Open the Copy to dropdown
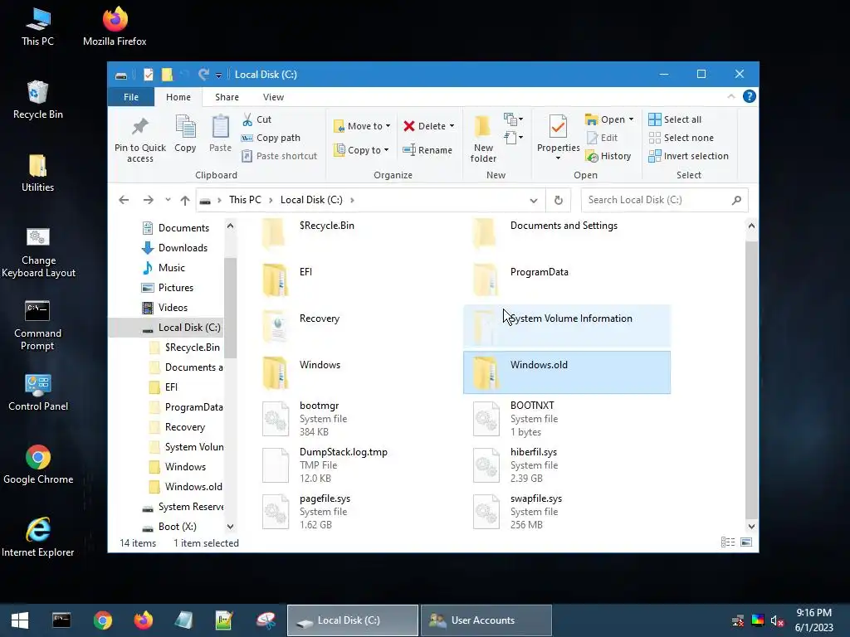The width and height of the screenshot is (850, 637). click(361, 150)
